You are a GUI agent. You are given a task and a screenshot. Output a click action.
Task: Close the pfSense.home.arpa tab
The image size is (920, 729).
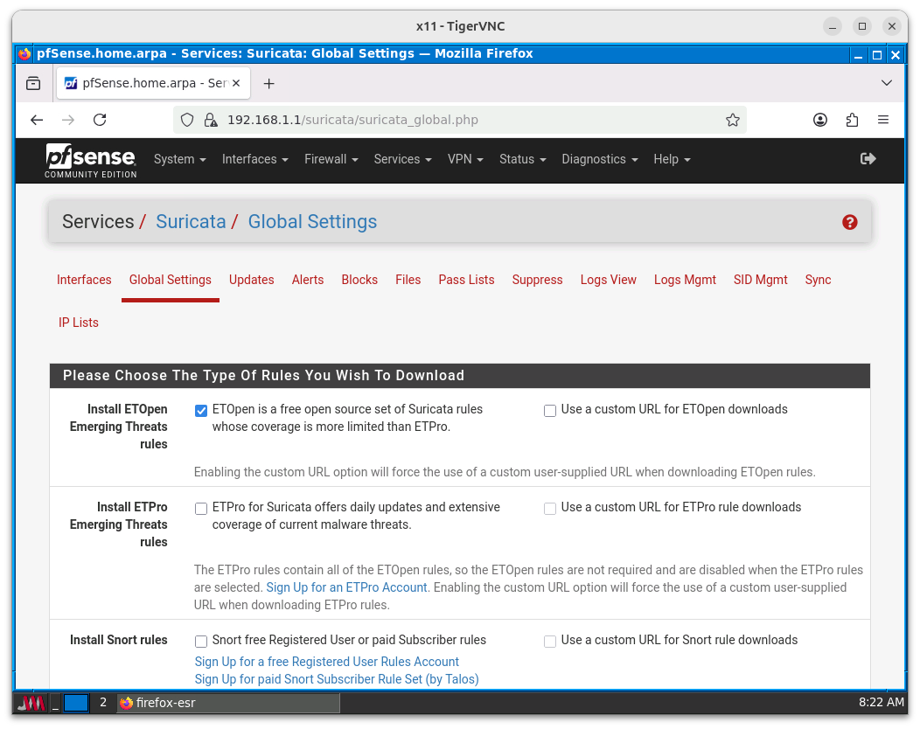236,83
